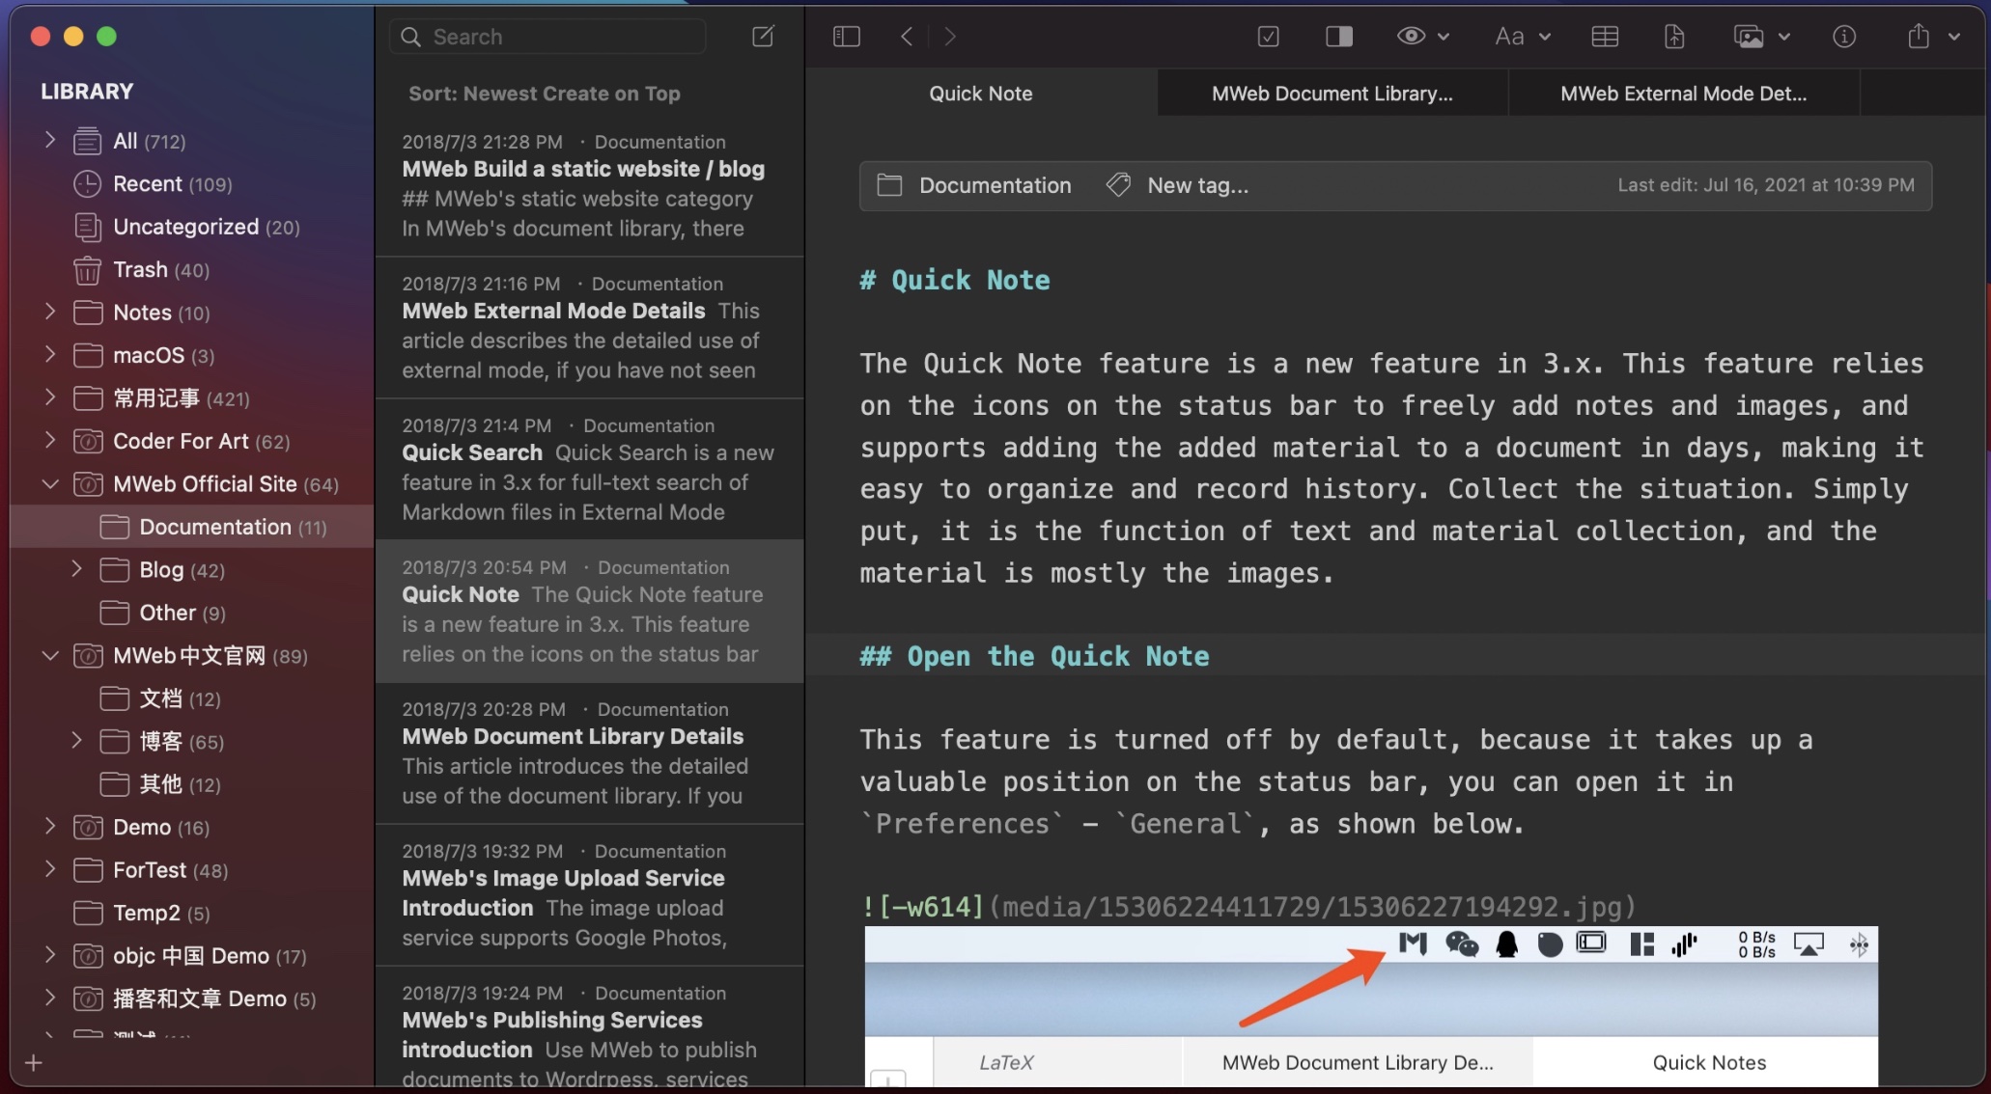
Task: Click the todo checkbox toolbar icon
Action: (1269, 37)
